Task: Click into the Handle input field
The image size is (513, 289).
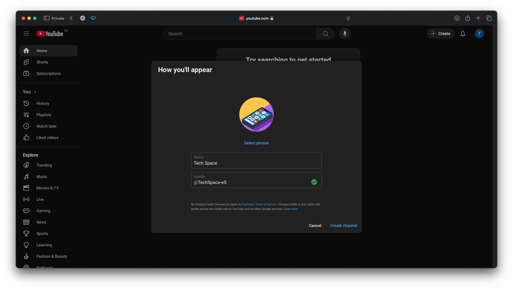Action: pyautogui.click(x=251, y=183)
